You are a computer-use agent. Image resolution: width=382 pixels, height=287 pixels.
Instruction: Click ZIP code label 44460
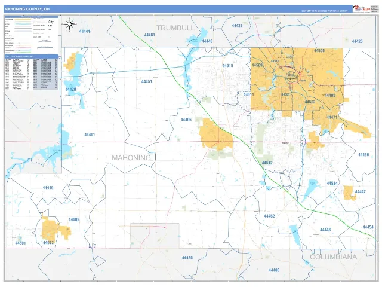187,258
